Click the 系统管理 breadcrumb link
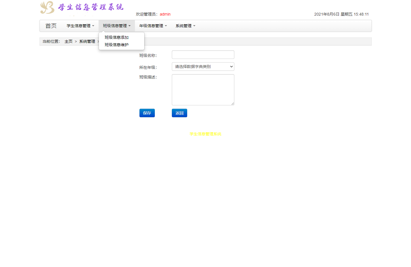 (87, 41)
